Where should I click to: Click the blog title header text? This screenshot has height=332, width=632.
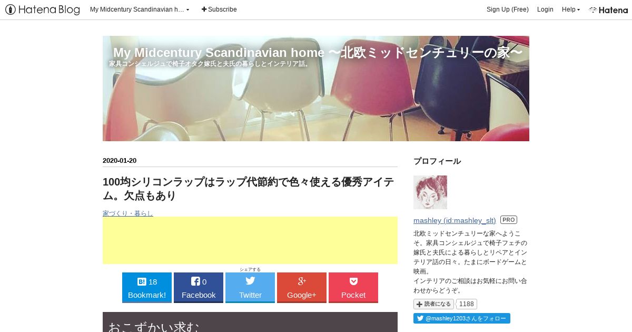click(318, 53)
